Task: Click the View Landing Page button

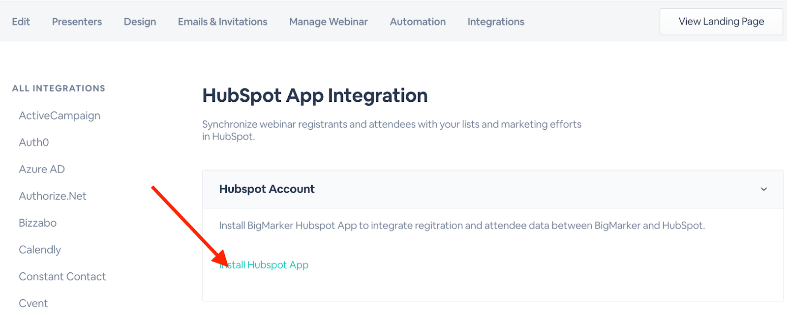Action: [721, 22]
